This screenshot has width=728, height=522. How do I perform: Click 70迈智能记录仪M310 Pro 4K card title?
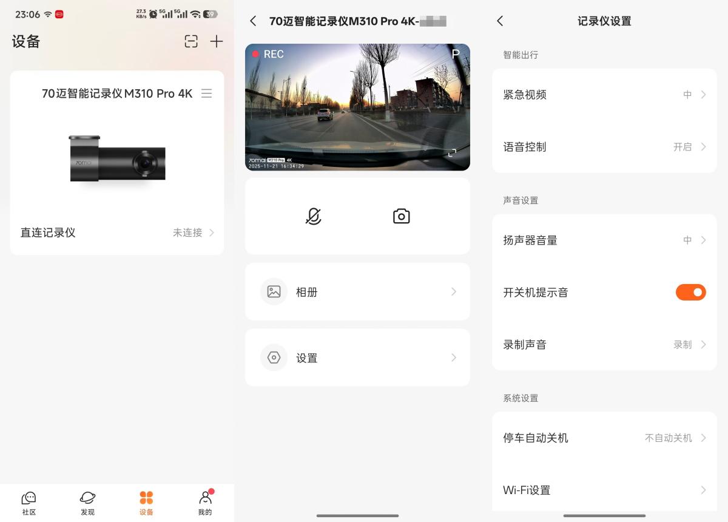117,93
